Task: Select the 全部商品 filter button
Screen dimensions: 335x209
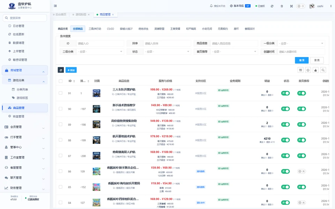Action: tap(78, 29)
